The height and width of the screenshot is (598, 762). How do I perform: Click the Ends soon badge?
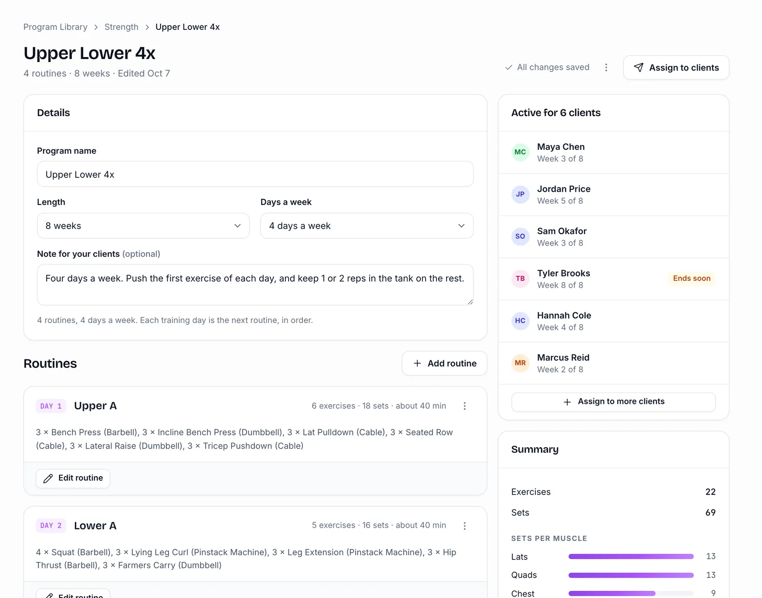tap(692, 278)
